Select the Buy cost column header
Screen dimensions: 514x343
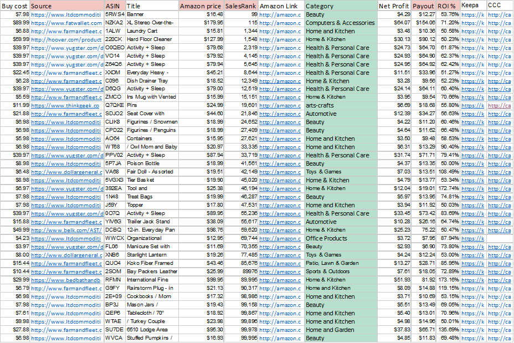15,6
